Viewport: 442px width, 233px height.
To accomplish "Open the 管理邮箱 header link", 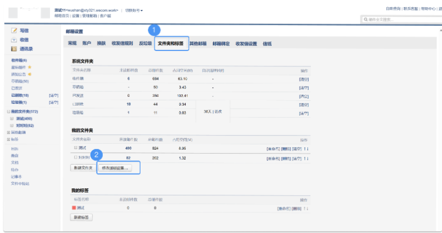I will [x=89, y=16].
